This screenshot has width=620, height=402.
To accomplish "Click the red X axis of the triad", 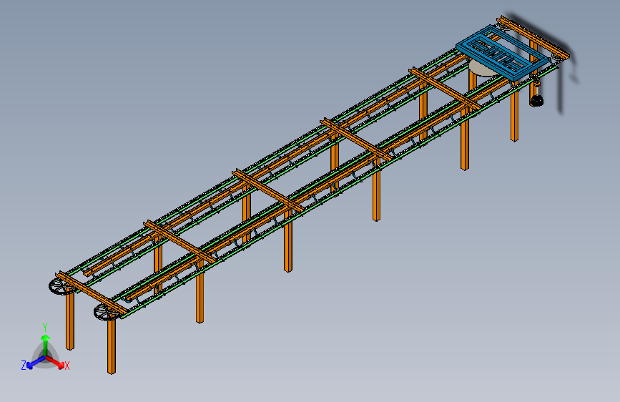I will (x=55, y=363).
